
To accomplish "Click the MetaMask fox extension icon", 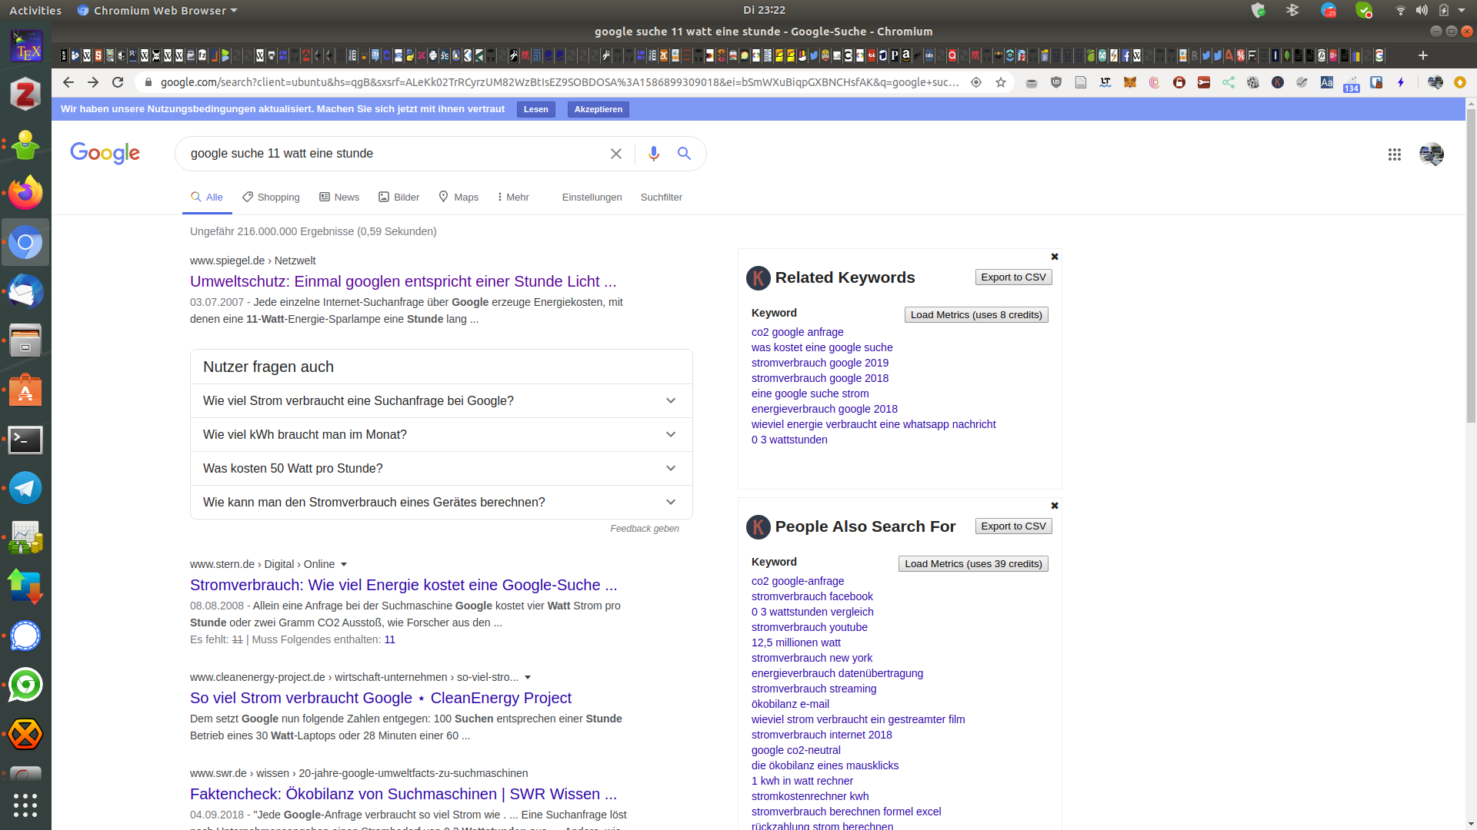I will tap(1130, 82).
